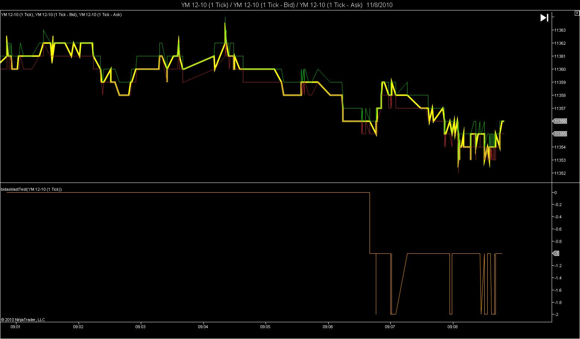This screenshot has height=339, width=580.
Task: Select the 11356 current price marker
Action: pos(560,121)
